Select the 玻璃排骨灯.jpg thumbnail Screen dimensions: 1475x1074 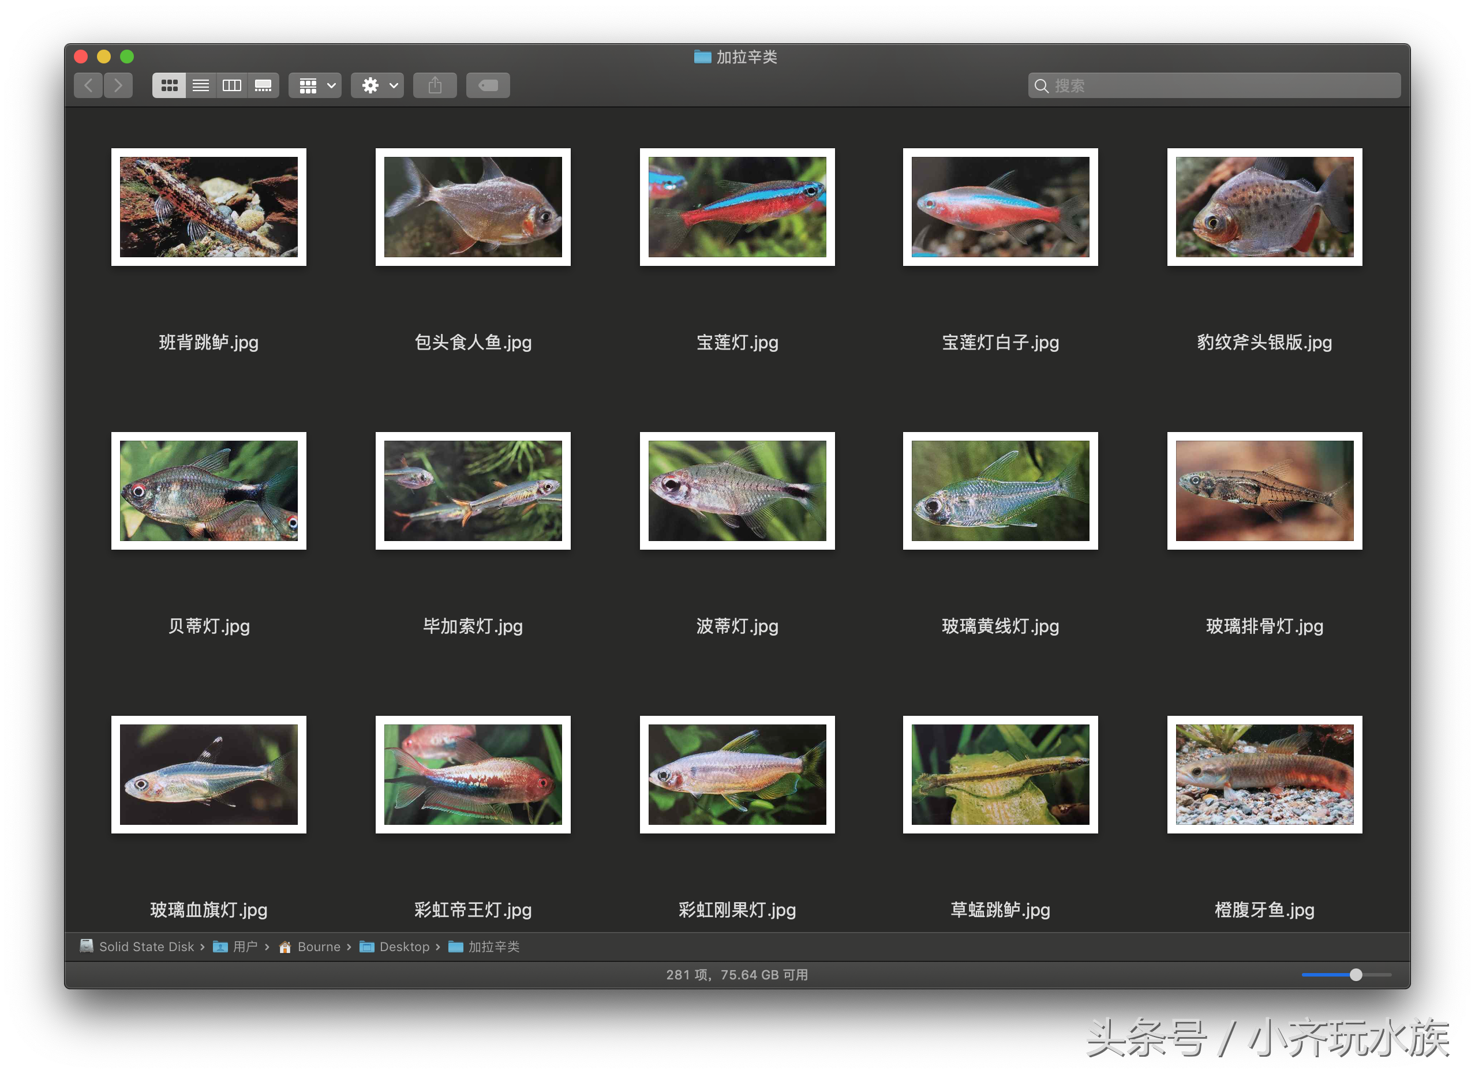tap(1264, 491)
